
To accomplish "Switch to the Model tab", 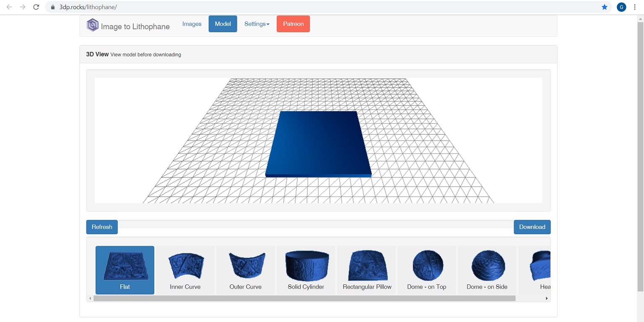I will point(223,24).
